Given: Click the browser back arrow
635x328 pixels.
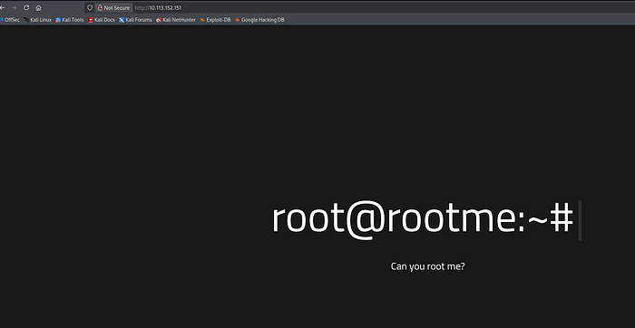Looking at the screenshot, I should (x=2, y=7).
